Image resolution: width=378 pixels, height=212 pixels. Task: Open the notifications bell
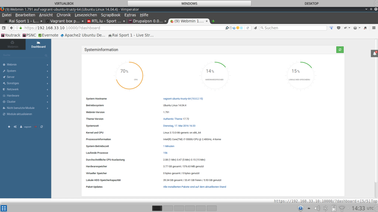click(374, 53)
